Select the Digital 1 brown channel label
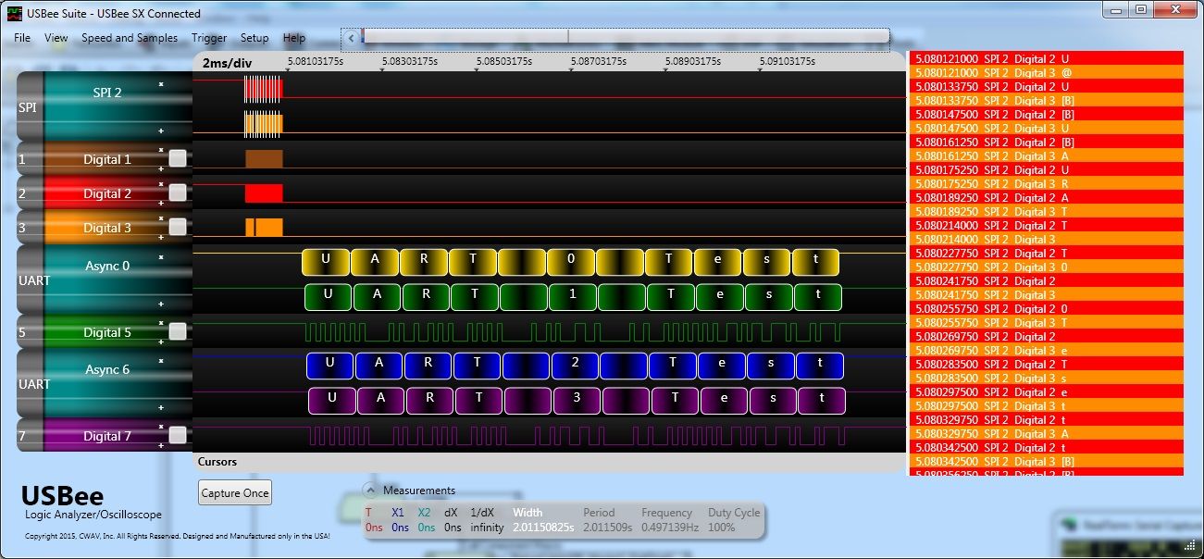1204x559 pixels. tap(107, 159)
